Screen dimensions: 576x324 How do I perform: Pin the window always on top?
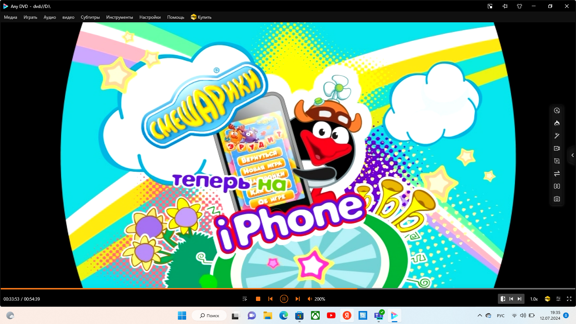click(x=505, y=6)
